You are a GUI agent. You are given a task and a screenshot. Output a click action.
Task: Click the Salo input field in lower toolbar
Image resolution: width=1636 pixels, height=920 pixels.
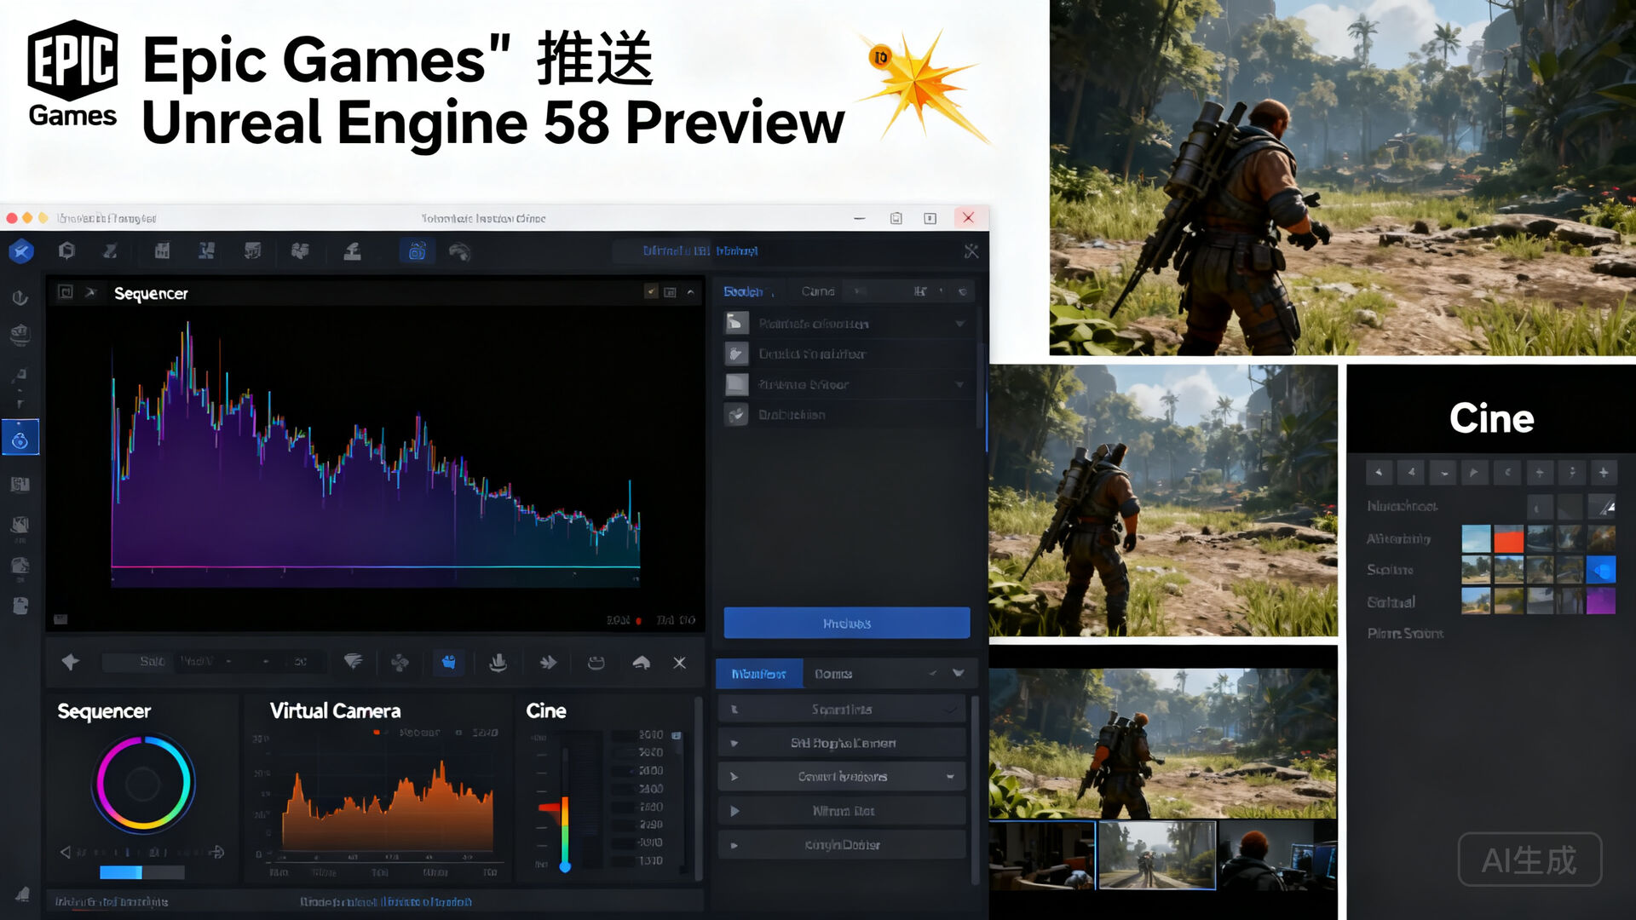136,662
